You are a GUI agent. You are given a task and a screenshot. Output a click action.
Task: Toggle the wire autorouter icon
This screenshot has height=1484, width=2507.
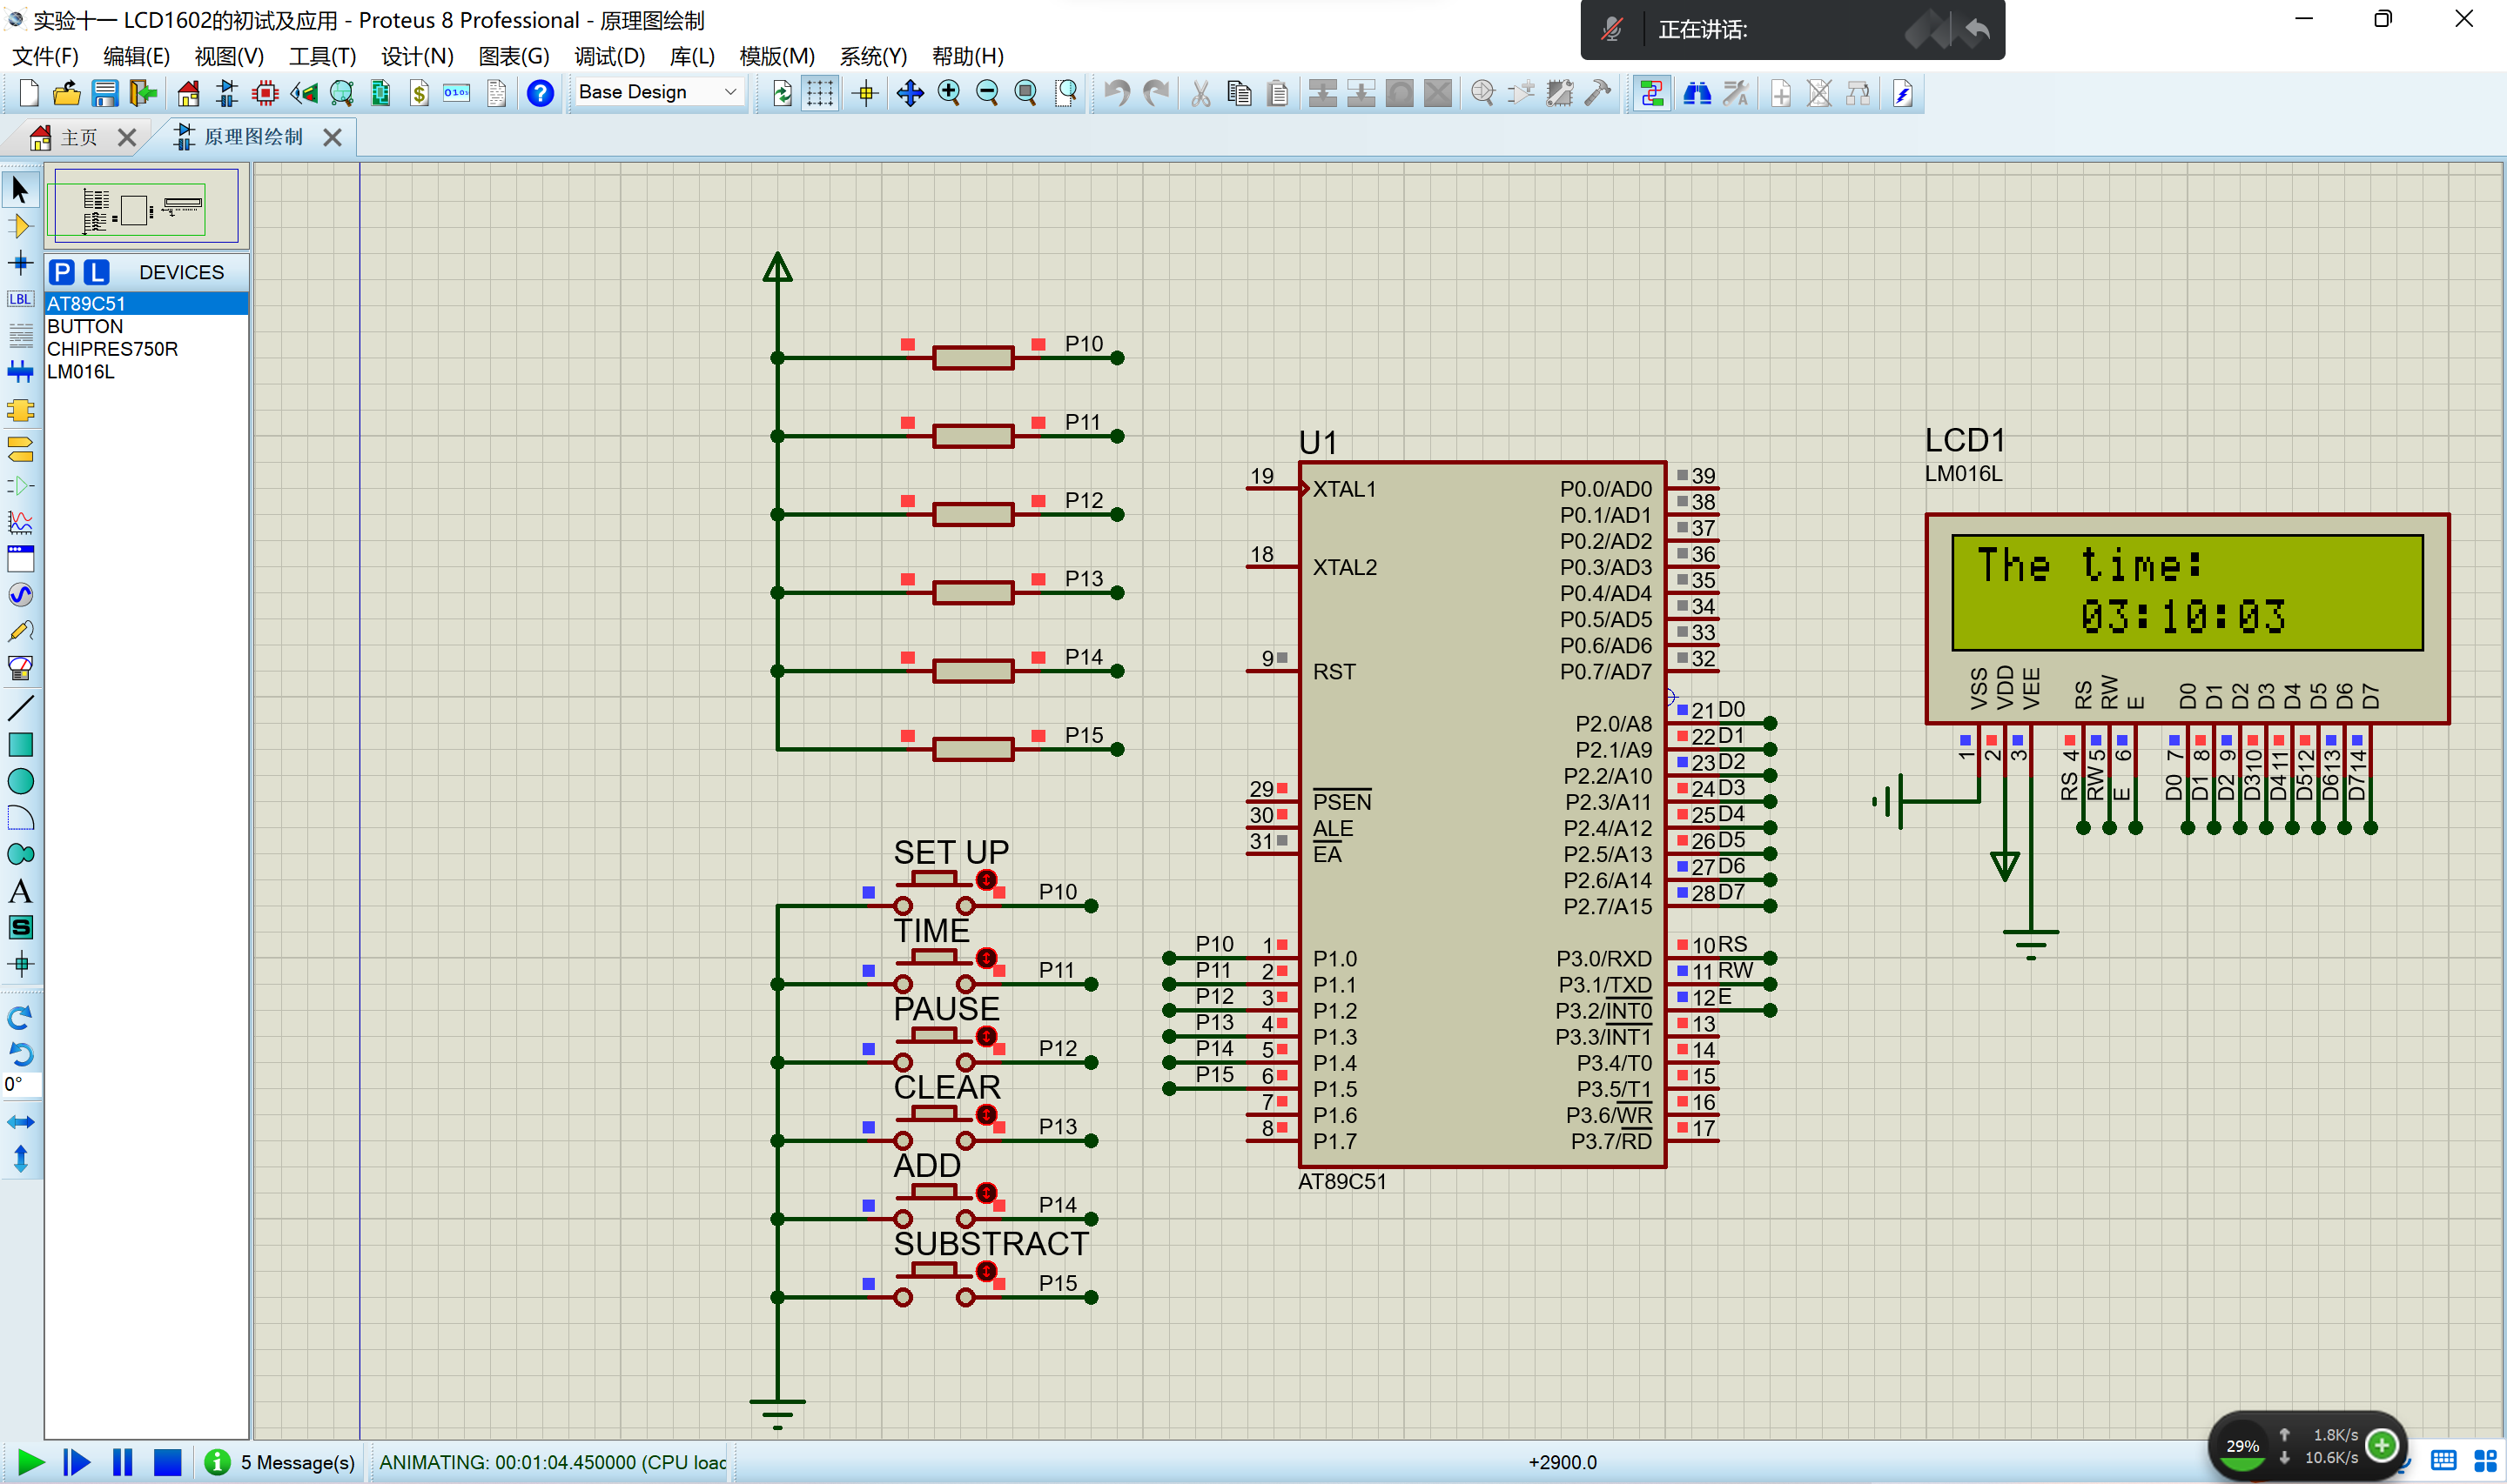coord(1651,93)
